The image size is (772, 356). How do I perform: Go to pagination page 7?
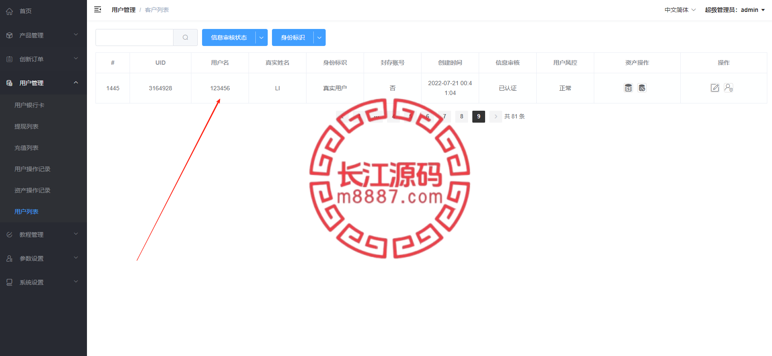(445, 116)
